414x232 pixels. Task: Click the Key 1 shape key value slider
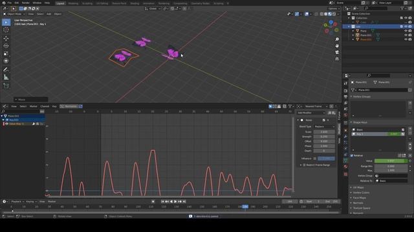point(394,134)
